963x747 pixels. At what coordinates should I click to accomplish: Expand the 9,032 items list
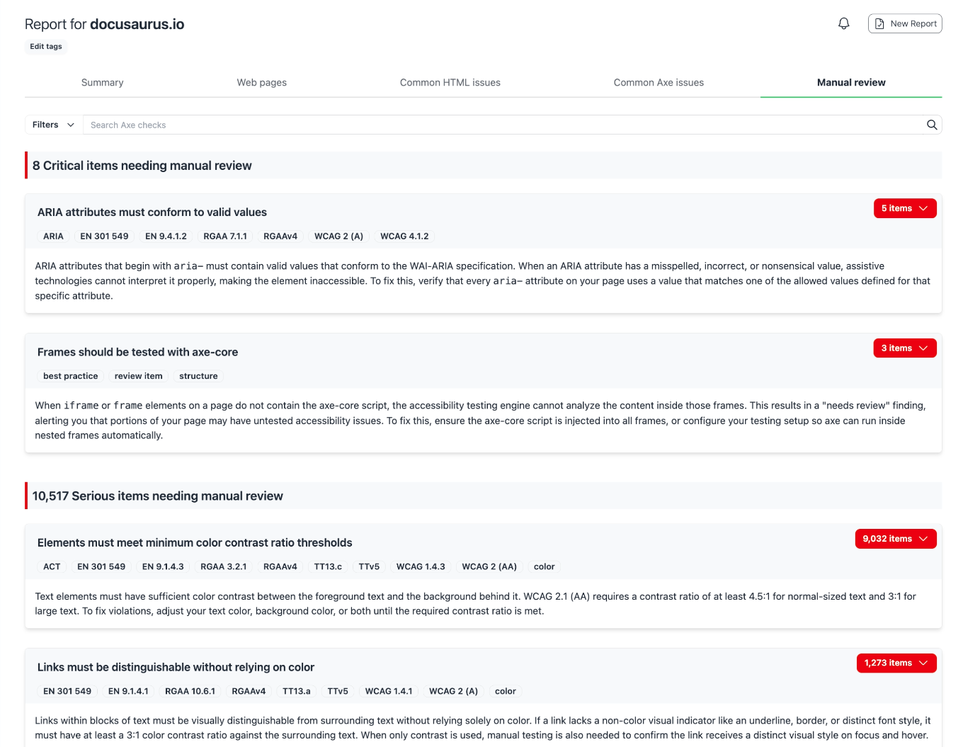[x=896, y=539]
